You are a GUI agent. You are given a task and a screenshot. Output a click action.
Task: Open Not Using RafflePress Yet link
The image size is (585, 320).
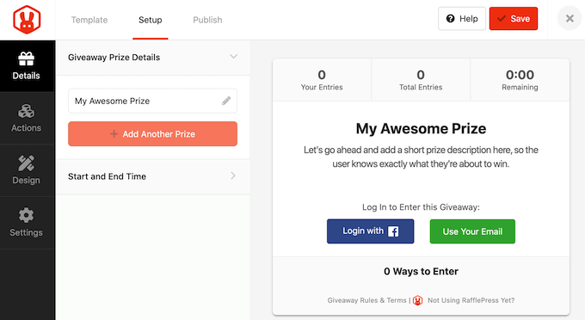(x=471, y=300)
